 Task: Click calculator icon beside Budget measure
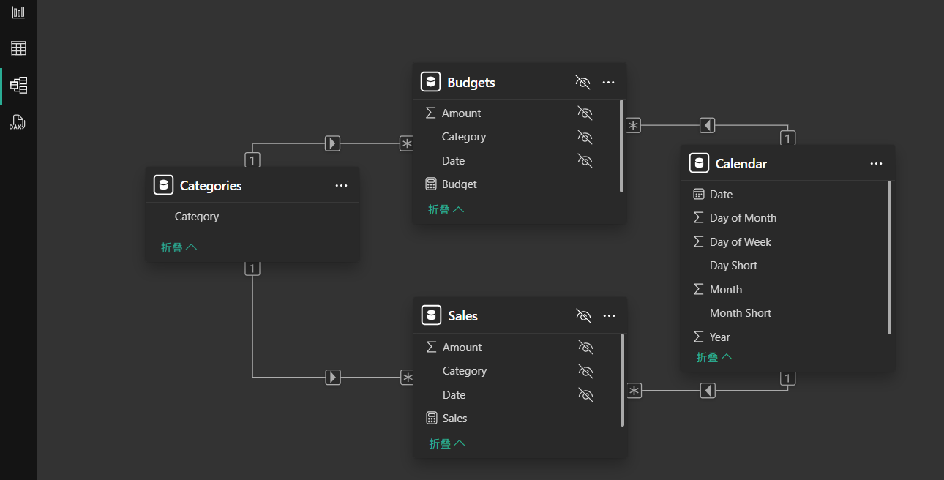pyautogui.click(x=430, y=184)
